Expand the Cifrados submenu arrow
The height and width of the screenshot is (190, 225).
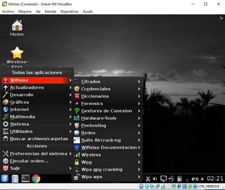pos(139,82)
